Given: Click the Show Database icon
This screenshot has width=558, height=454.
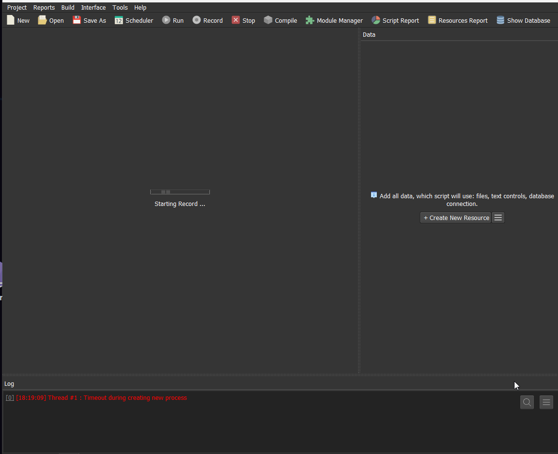Looking at the screenshot, I should point(501,20).
